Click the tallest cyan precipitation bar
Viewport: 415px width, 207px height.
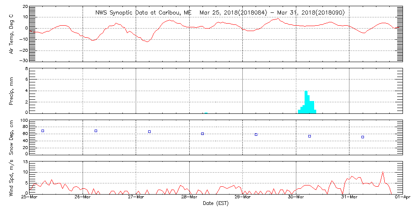coord(306,102)
